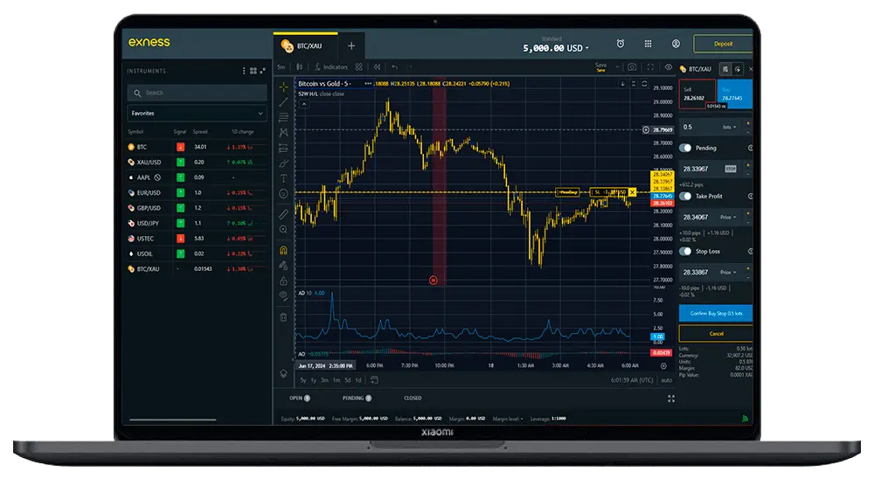Open the 5,000.00 USD account dropdown
874x479 pixels.
coord(556,48)
